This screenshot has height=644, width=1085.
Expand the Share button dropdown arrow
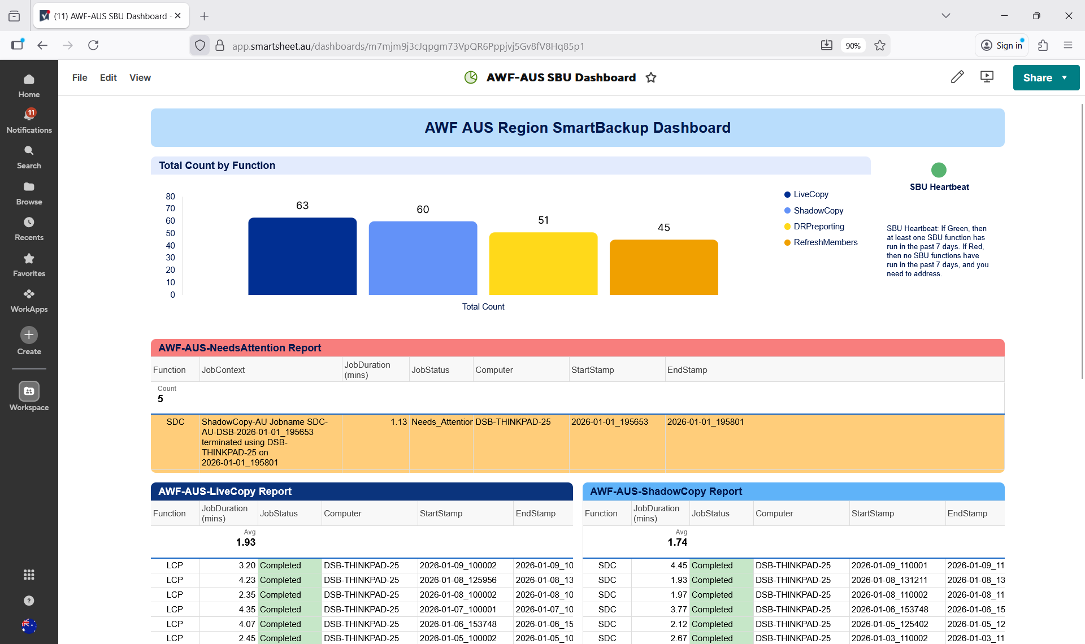click(1065, 78)
